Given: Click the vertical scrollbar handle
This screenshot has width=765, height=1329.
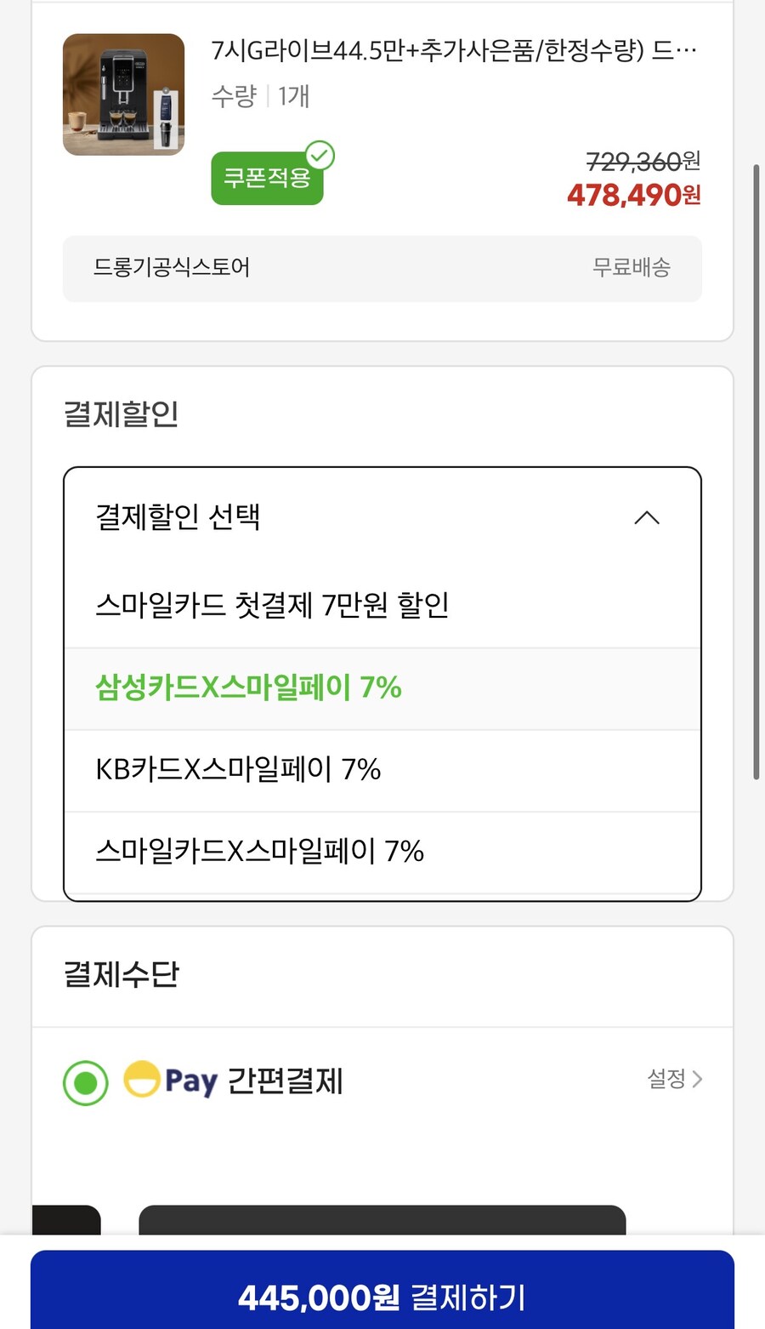Looking at the screenshot, I should [x=756, y=468].
